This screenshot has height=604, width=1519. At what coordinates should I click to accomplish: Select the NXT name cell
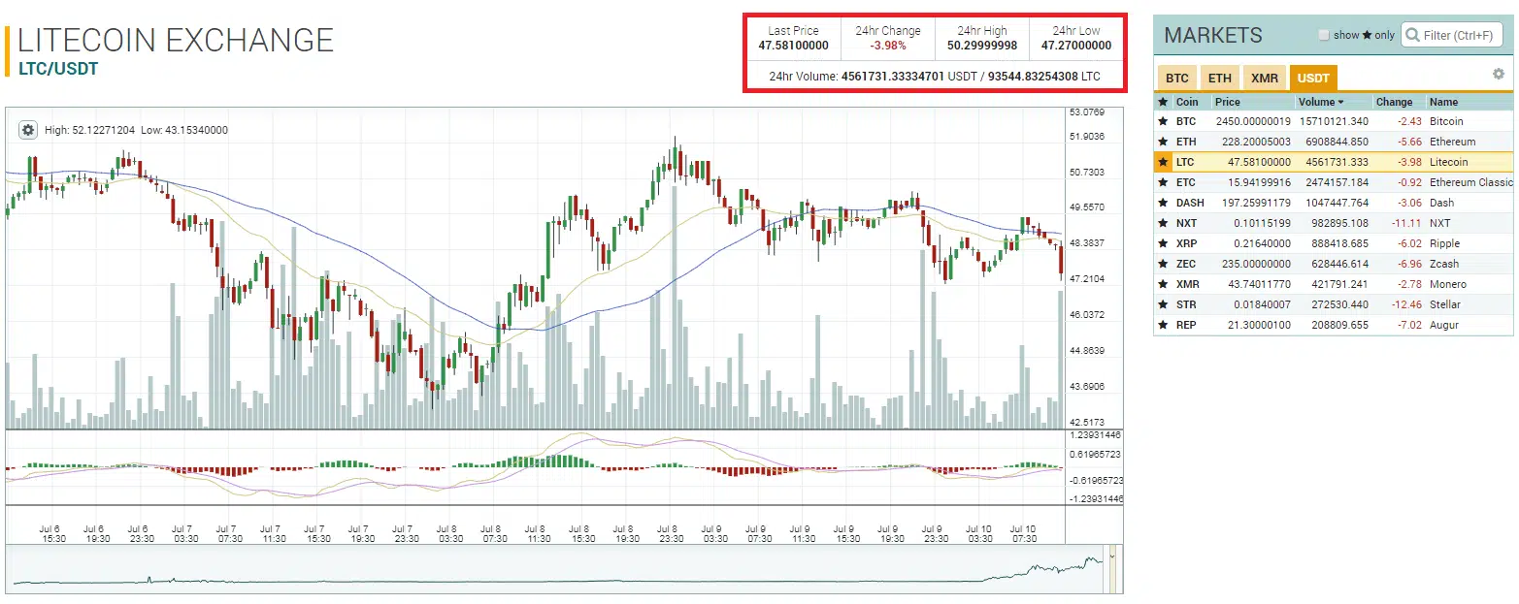click(1439, 223)
